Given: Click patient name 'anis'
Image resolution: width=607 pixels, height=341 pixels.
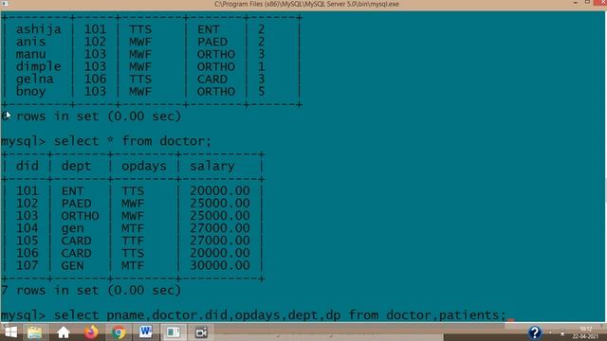Looking at the screenshot, I should click(x=30, y=42).
